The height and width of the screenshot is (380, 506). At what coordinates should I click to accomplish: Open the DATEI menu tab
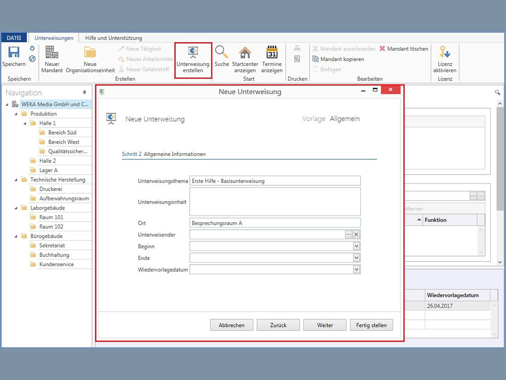click(x=14, y=38)
